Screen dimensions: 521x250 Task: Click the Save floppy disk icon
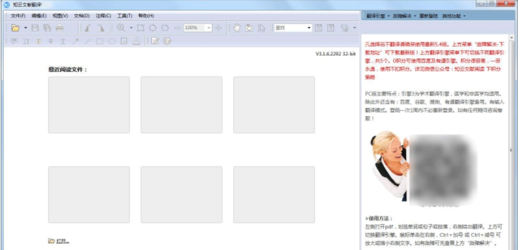[x=35, y=28]
